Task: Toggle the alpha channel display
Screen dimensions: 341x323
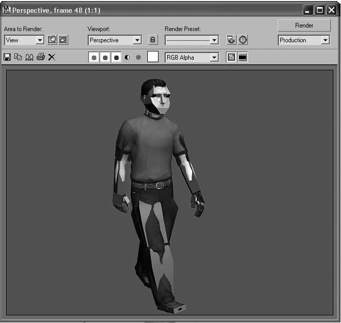Action: tap(127, 58)
